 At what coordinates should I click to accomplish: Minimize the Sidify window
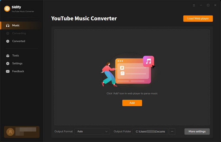201,5
